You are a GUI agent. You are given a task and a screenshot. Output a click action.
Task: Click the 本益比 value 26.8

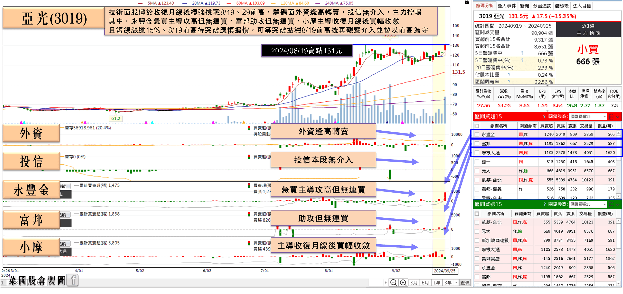coord(572,106)
